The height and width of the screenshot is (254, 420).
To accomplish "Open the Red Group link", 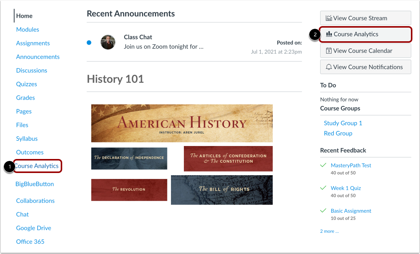I will (x=338, y=133).
